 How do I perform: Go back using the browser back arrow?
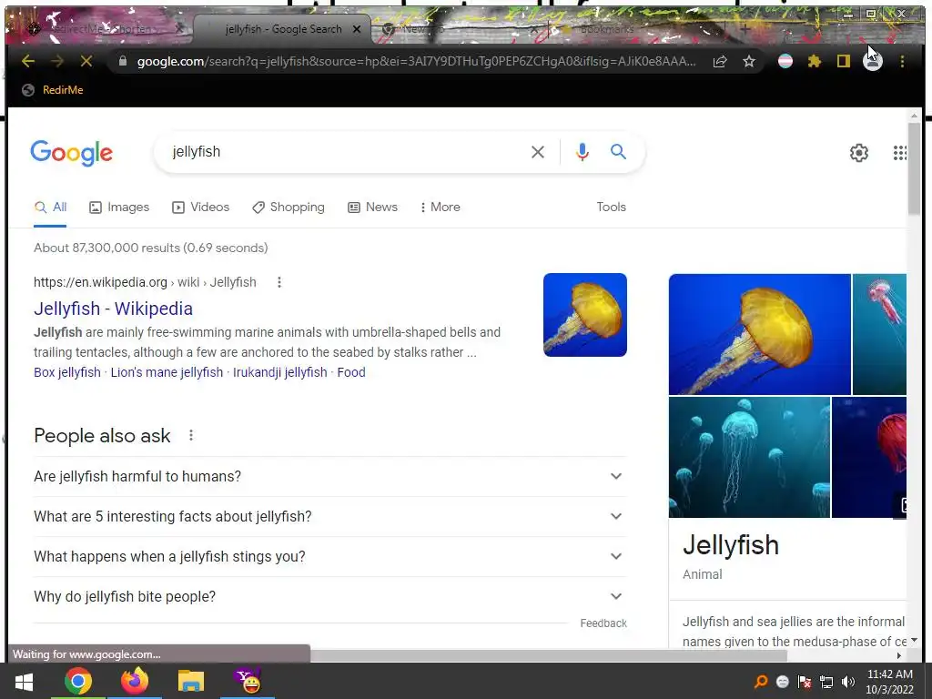[28, 61]
